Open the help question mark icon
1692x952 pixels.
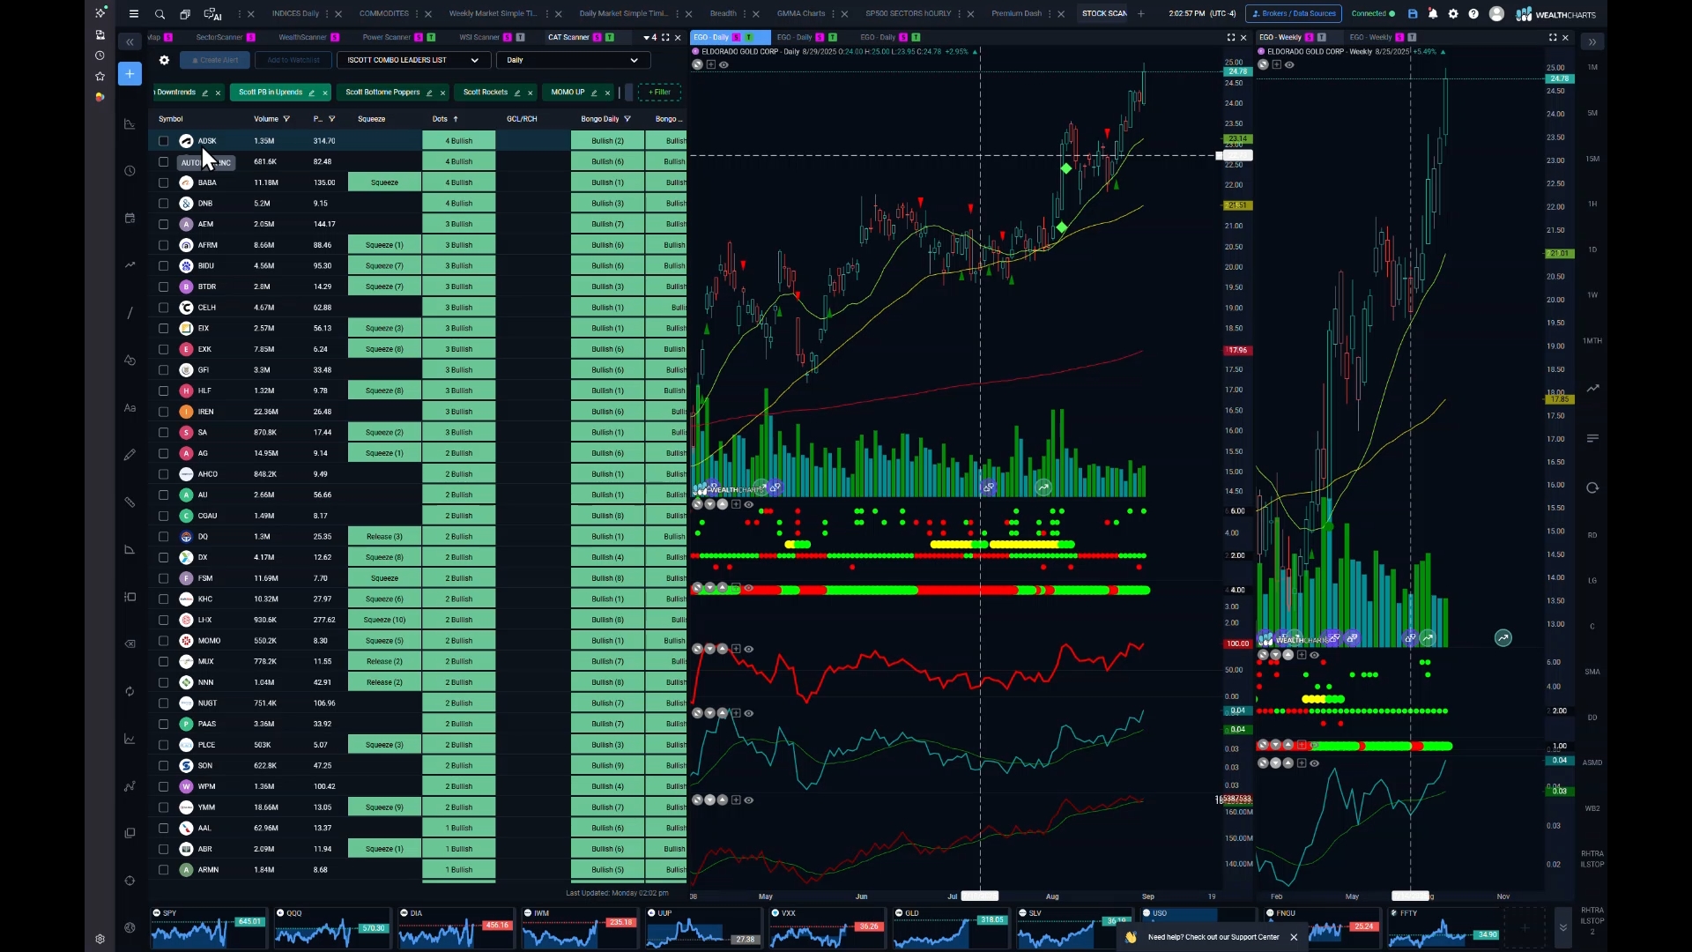[1473, 14]
